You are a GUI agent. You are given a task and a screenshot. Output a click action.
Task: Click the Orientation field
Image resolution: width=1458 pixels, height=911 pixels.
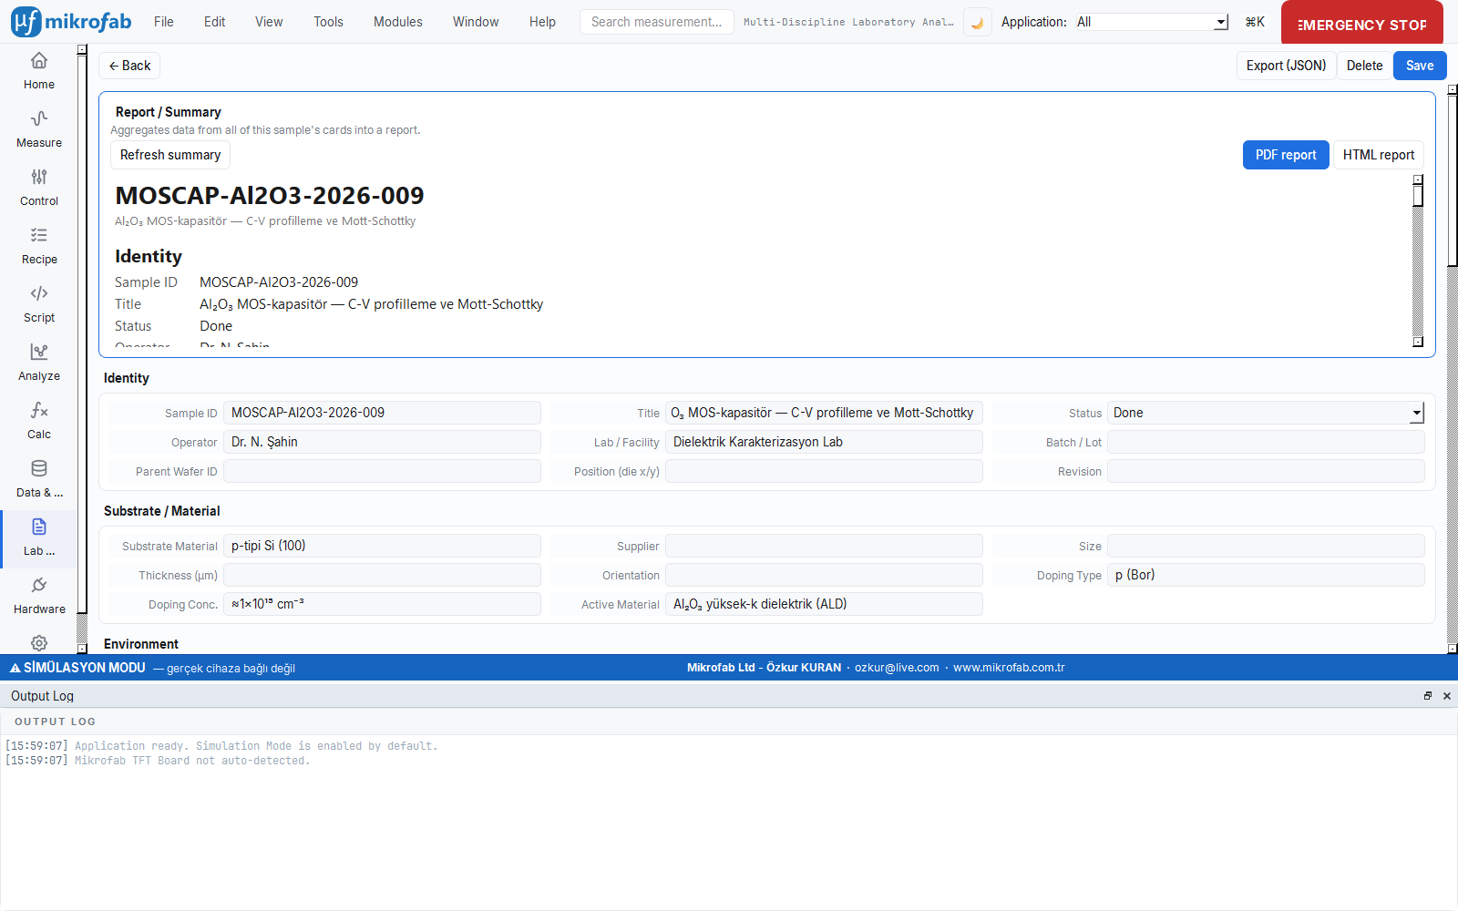824,575
